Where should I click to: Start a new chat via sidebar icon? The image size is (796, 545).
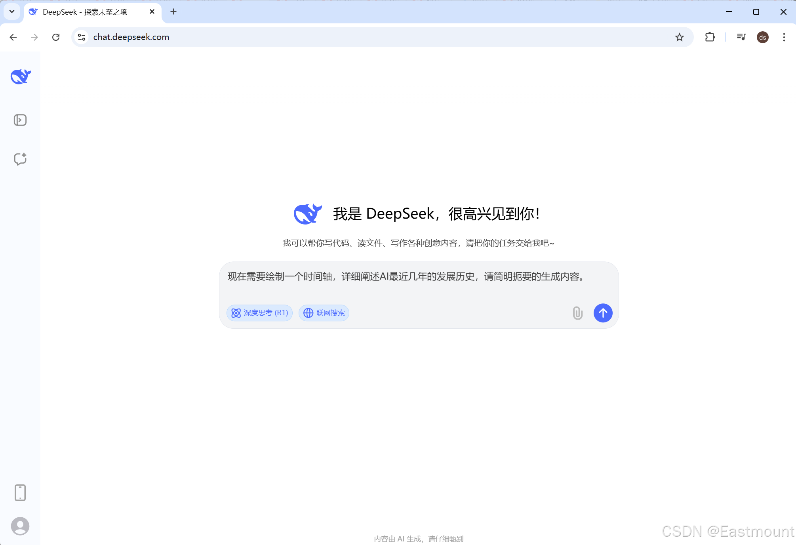(20, 159)
